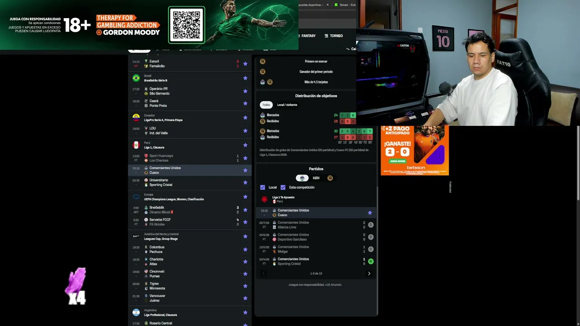Click the team crest beside Primero en marcar

point(262,61)
